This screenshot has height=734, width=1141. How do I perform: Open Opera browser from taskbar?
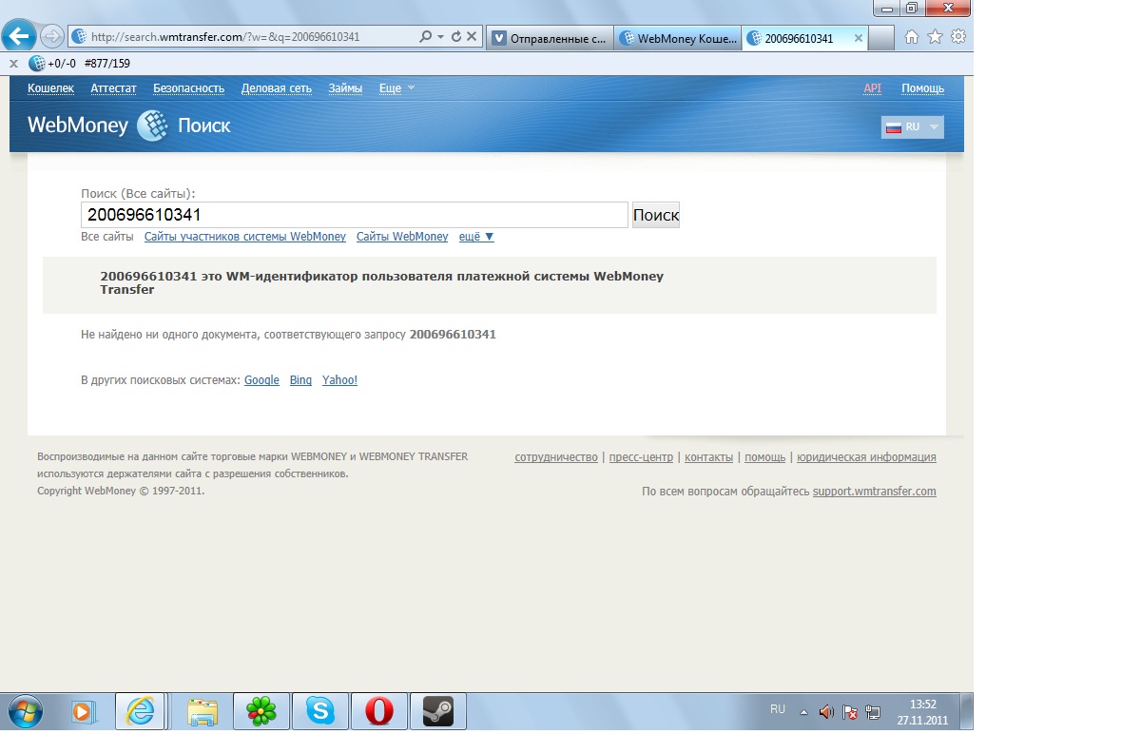pos(378,711)
